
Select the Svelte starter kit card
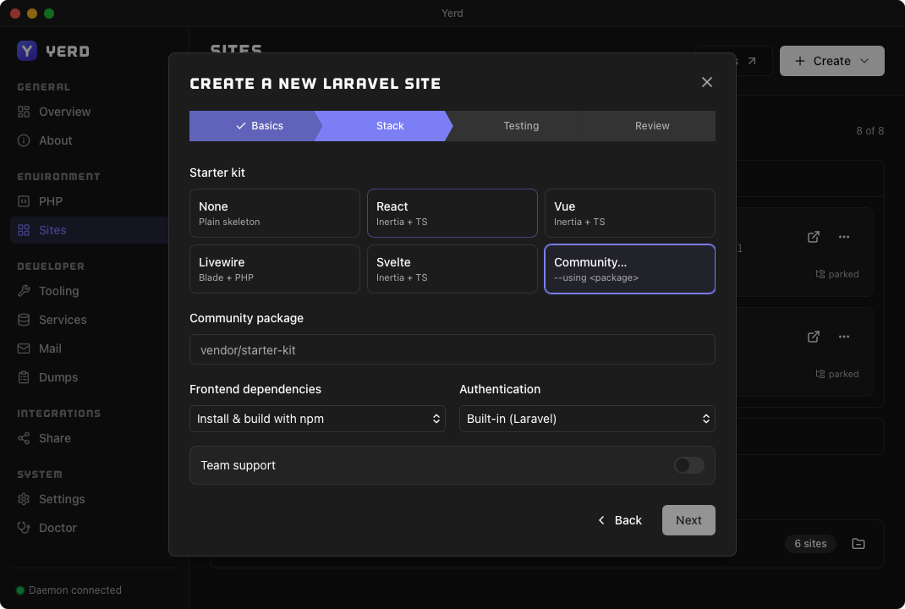[452, 269]
